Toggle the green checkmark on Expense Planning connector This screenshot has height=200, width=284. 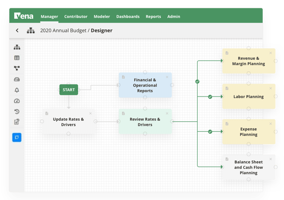tap(210, 132)
